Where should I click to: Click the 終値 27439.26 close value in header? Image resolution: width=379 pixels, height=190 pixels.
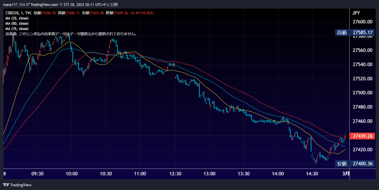(117, 13)
